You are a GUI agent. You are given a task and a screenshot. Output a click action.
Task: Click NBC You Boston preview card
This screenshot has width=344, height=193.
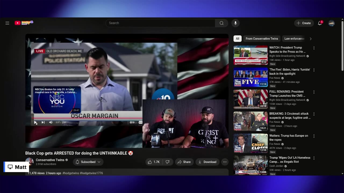click(57, 100)
